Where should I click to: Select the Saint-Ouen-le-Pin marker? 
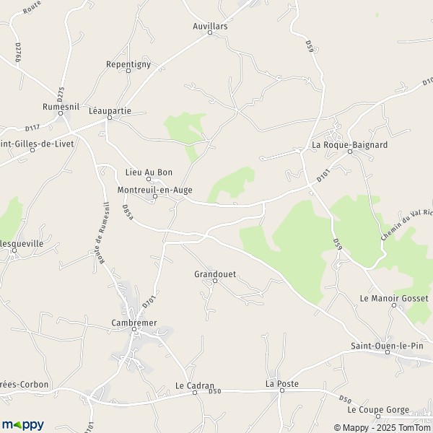click(388, 352)
